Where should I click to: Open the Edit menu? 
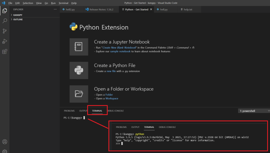(17, 3)
